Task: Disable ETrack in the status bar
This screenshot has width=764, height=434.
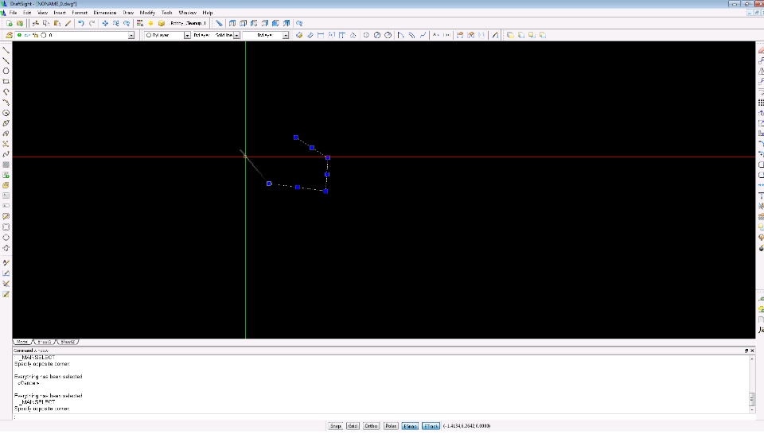Action: tap(431, 426)
